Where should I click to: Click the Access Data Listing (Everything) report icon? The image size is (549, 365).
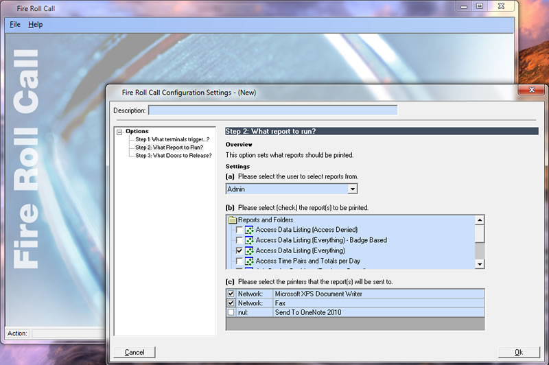click(x=249, y=250)
